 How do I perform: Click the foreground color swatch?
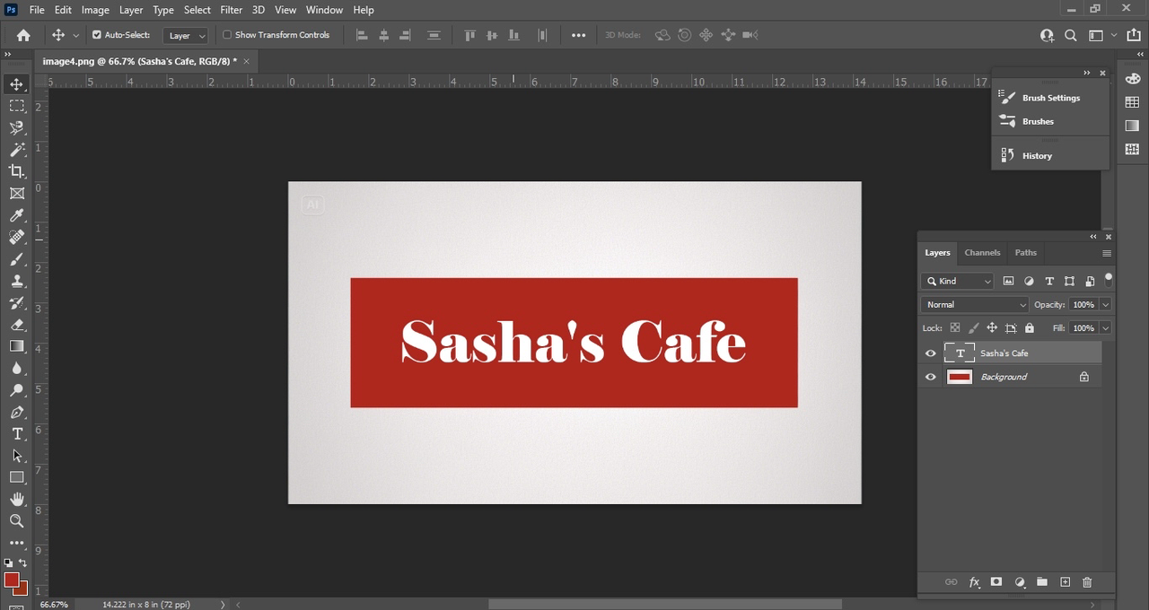pos(12,580)
